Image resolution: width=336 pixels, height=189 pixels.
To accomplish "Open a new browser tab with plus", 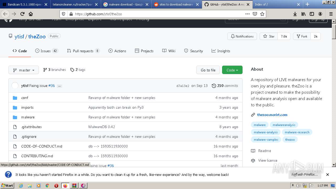I will [307, 4].
